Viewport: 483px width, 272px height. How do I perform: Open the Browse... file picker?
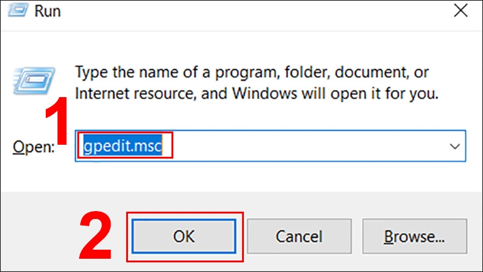(x=415, y=236)
